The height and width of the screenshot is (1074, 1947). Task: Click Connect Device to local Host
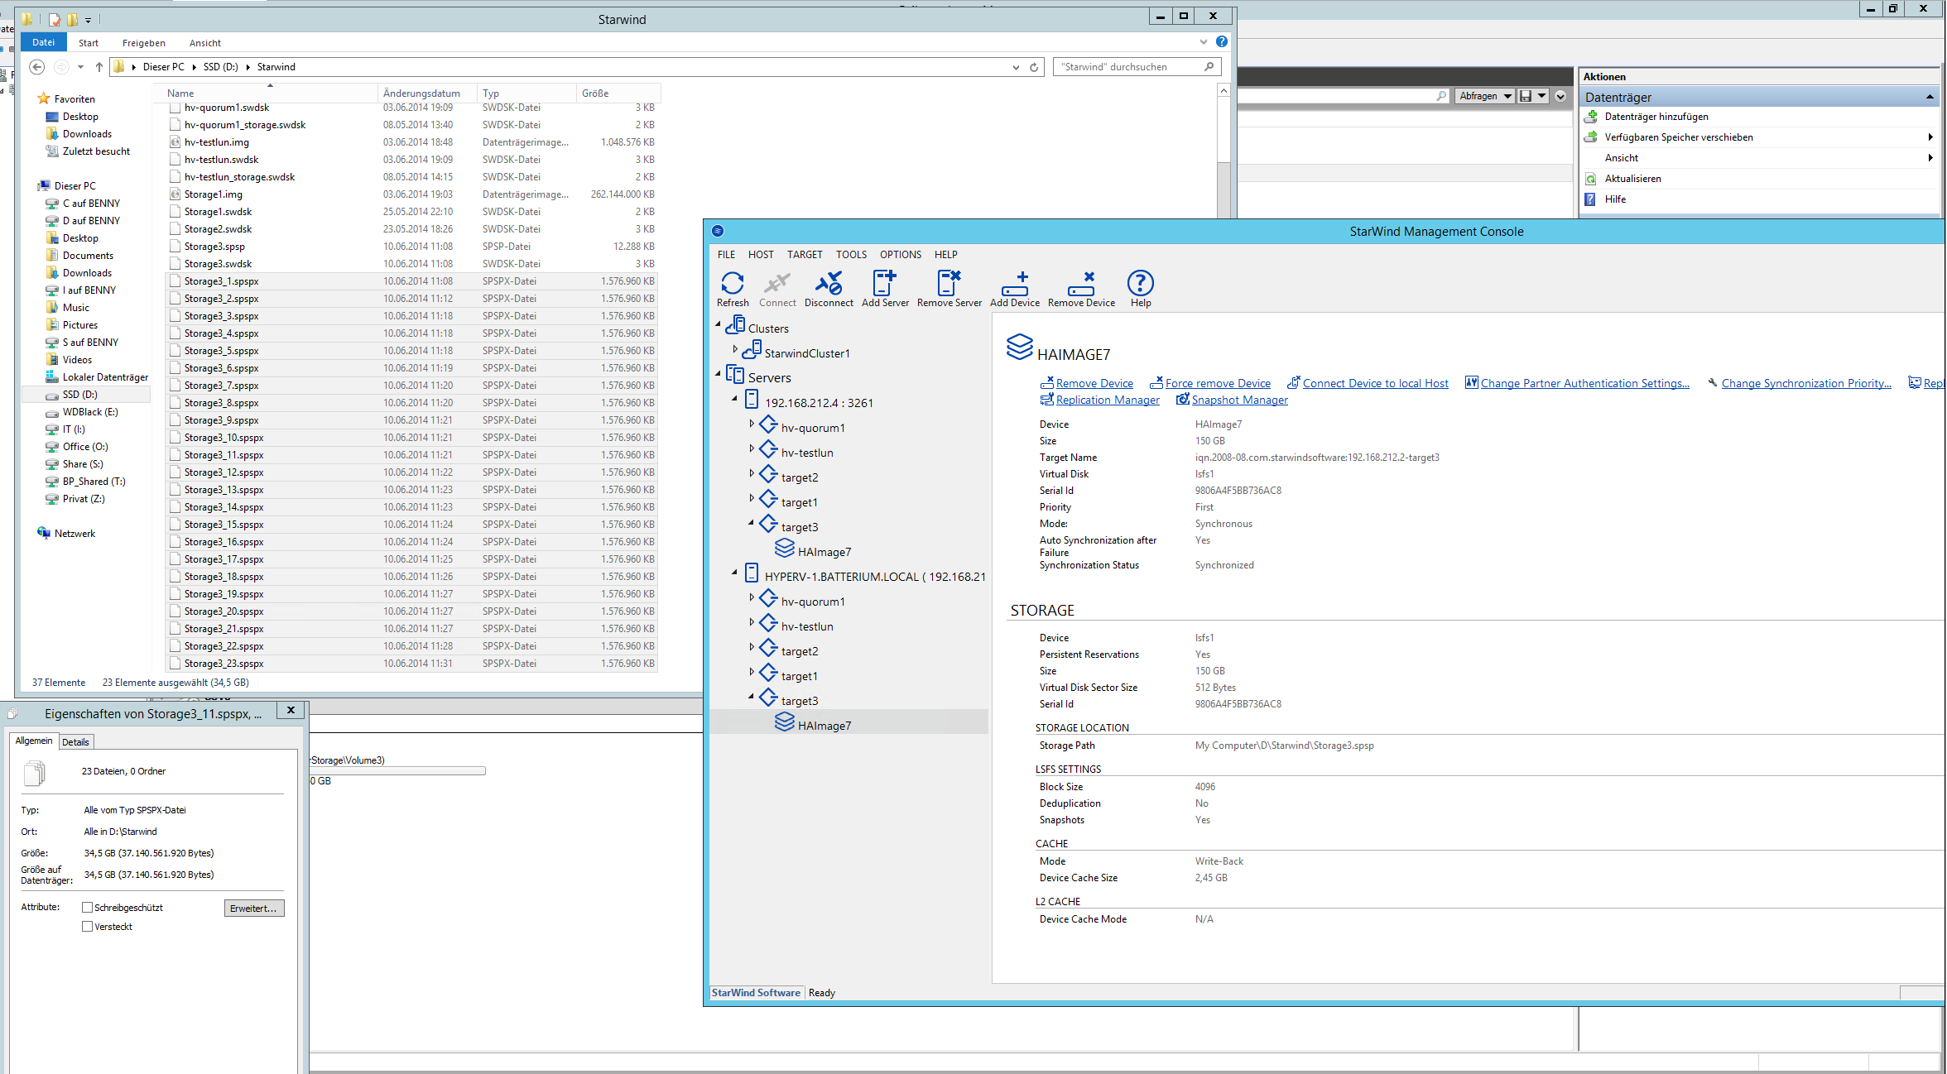(1375, 383)
